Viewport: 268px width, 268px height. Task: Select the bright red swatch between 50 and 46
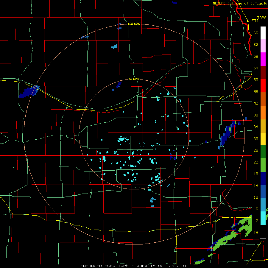click(x=263, y=86)
